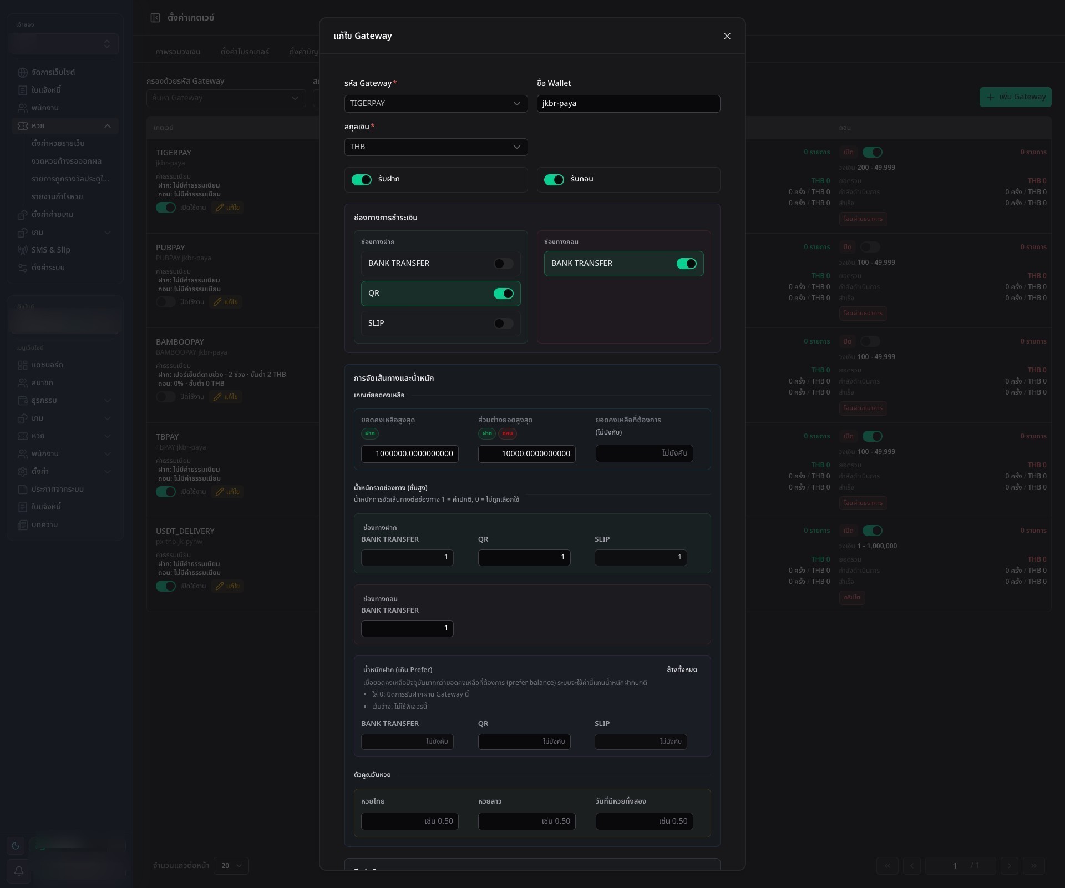Click the globe icon for จัดการเว็บไซต์
Image resolution: width=1065 pixels, height=888 pixels.
point(23,73)
